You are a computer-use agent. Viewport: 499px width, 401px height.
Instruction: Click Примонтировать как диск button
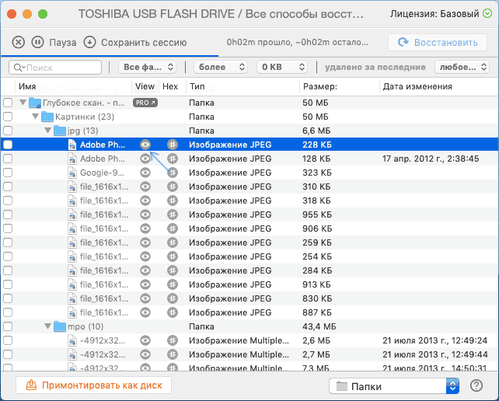click(93, 385)
